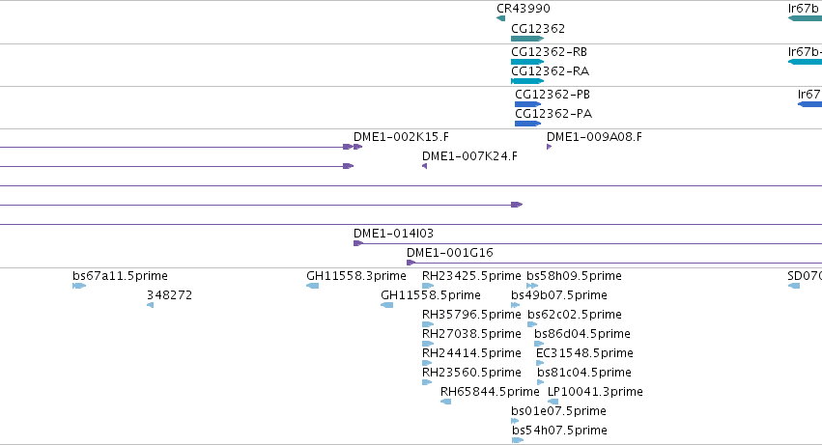Screen dimensions: 822x445
Task: Click the RH23425.5prime EST glyph
Action: pyautogui.click(x=428, y=286)
